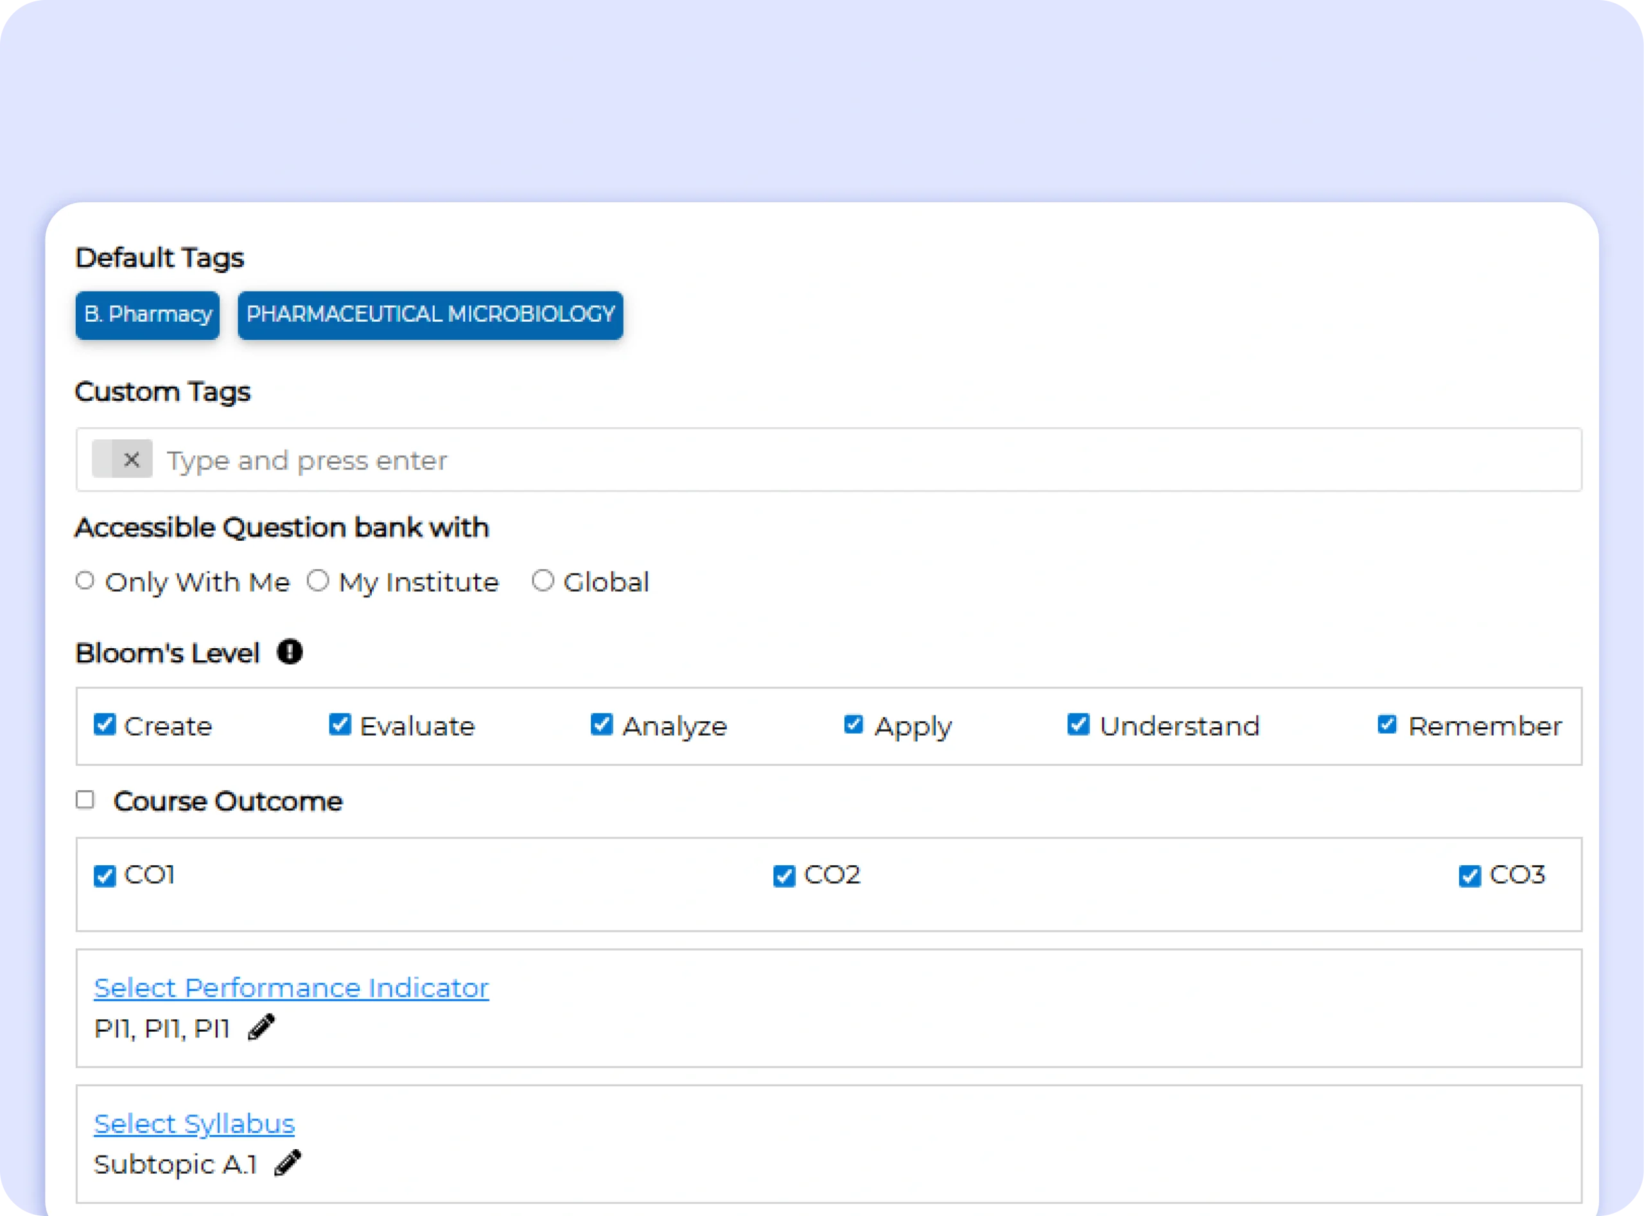Uncheck the Create Bloom's level

click(x=105, y=725)
